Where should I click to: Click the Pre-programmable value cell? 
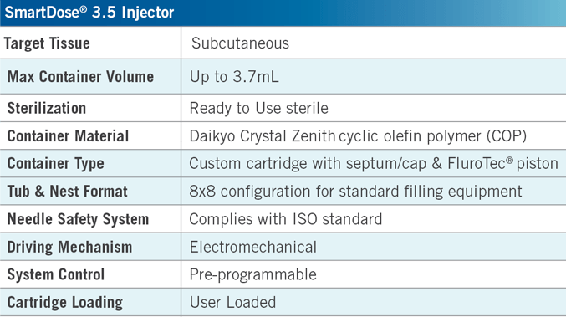374,274
